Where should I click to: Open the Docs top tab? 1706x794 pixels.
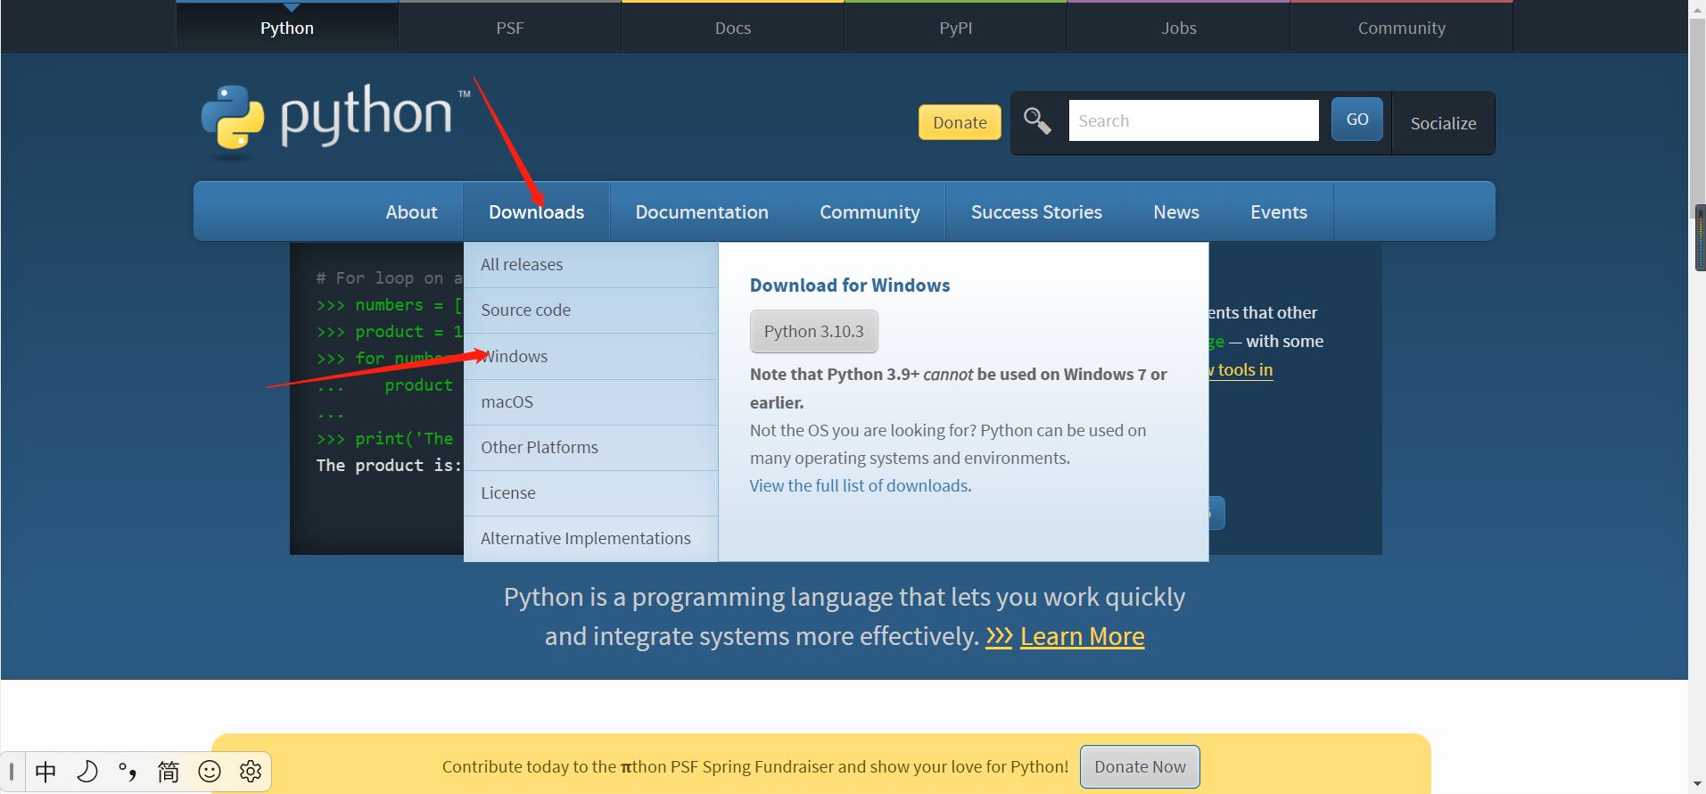pos(733,28)
